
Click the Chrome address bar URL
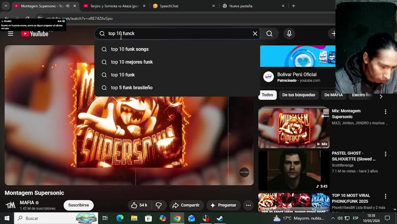pyautogui.click(x=79, y=18)
